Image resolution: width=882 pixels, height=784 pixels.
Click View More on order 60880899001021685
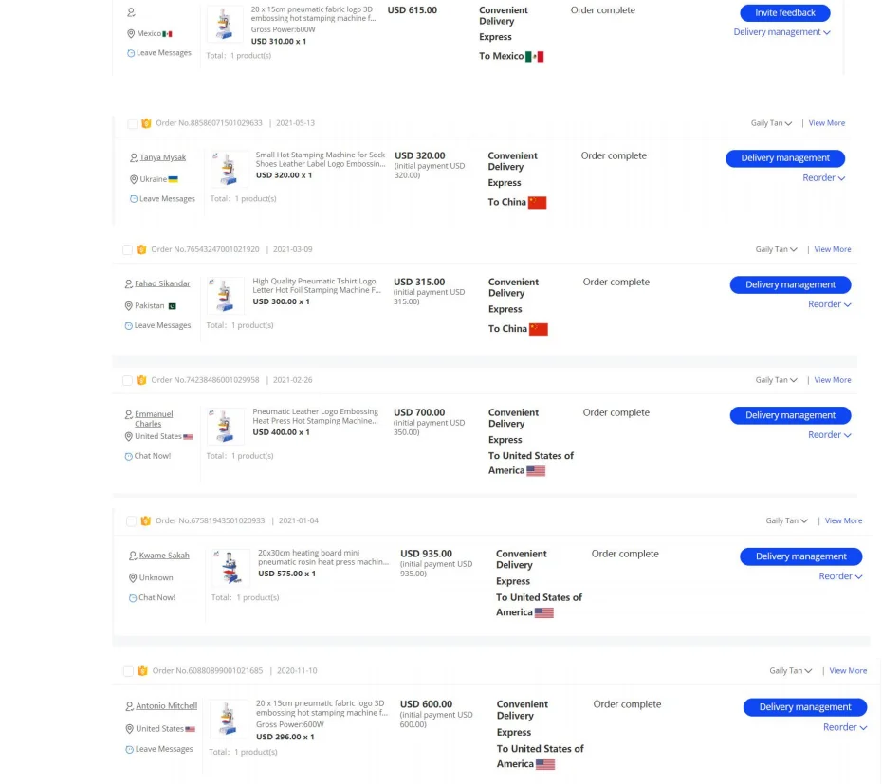(848, 671)
